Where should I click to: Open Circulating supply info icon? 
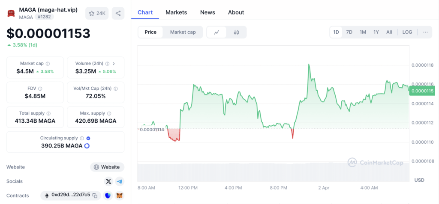[x=82, y=138]
